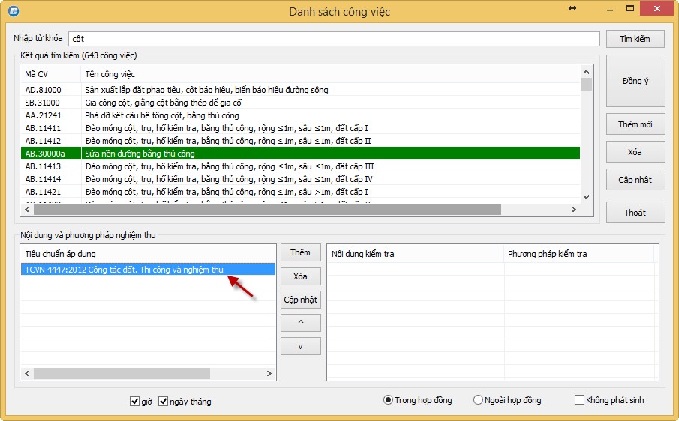The width and height of the screenshot is (679, 421).
Task: Confirm selection with "Đồng ý" button
Action: [635, 81]
